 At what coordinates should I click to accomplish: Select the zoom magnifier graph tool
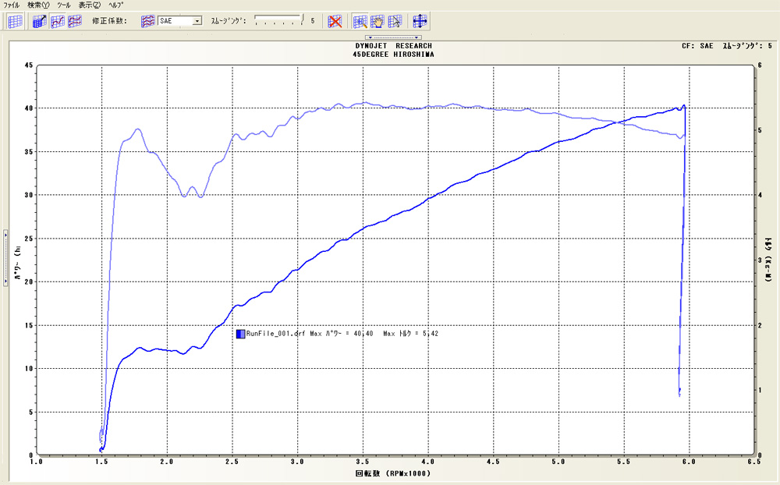coord(360,21)
